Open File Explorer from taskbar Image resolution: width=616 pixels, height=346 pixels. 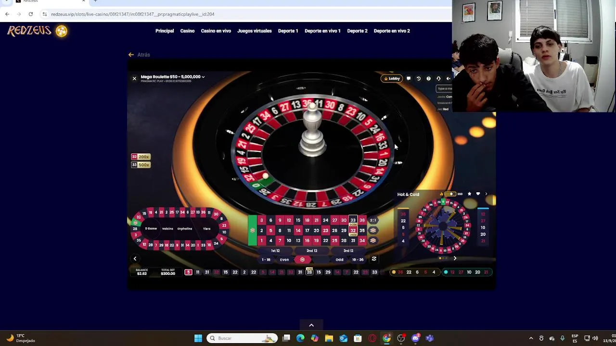point(329,338)
